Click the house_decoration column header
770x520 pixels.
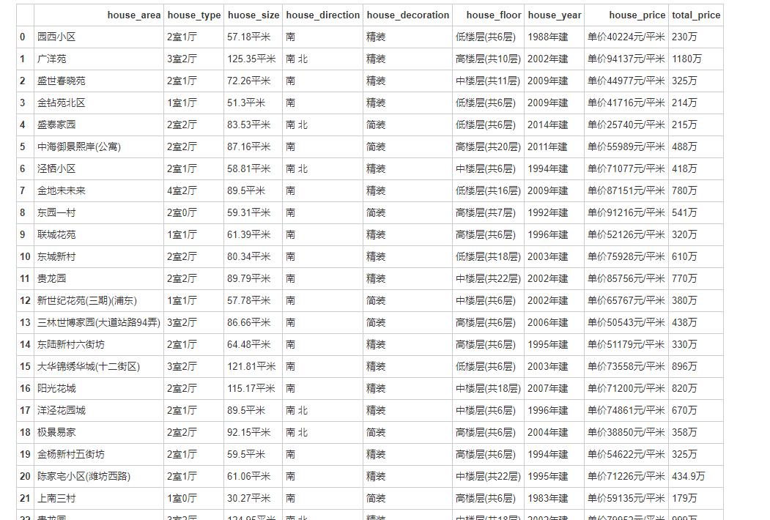pyautogui.click(x=407, y=15)
